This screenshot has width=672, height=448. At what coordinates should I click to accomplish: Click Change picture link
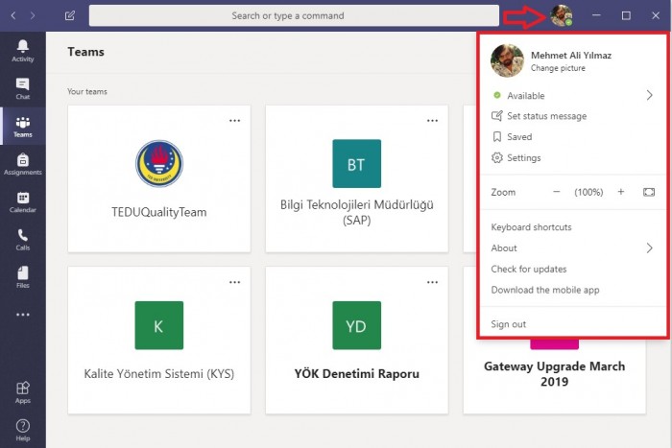click(x=558, y=68)
